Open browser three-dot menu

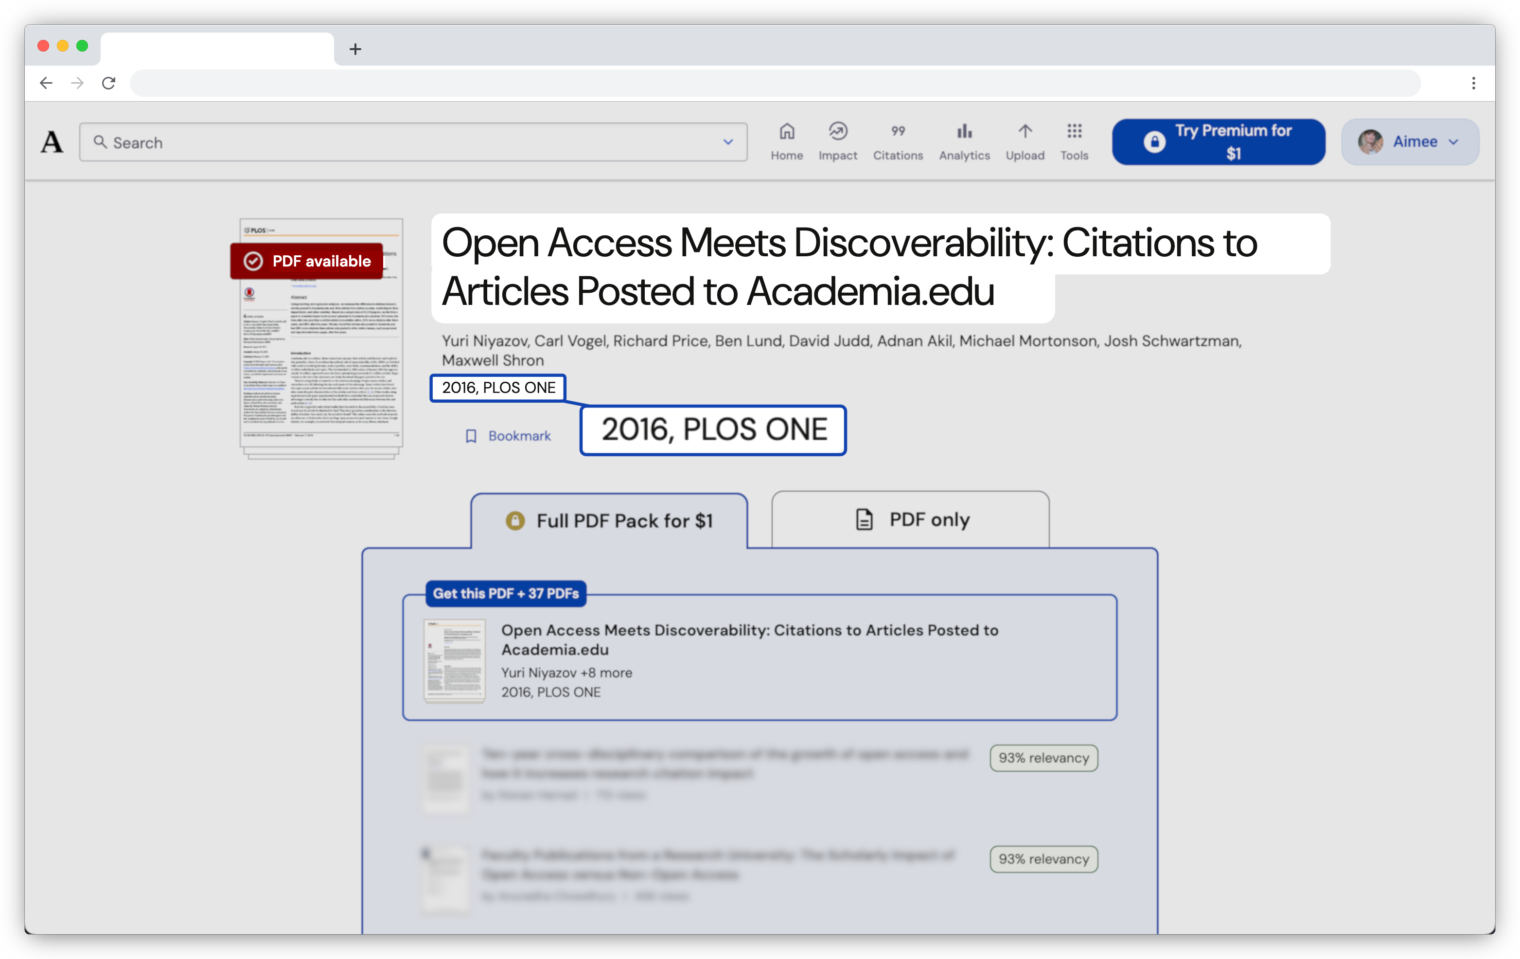[x=1473, y=83]
